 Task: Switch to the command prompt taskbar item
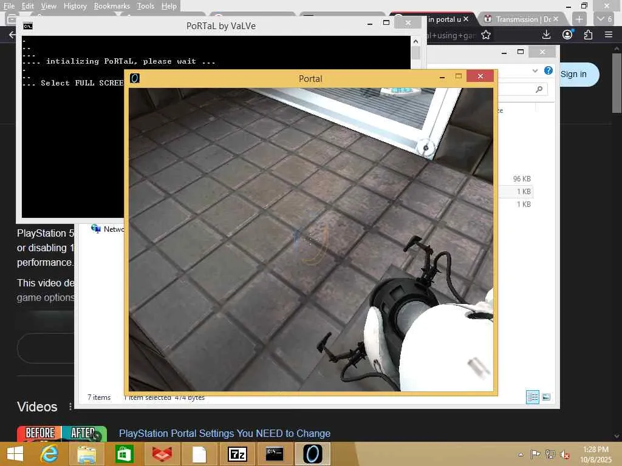coord(275,454)
